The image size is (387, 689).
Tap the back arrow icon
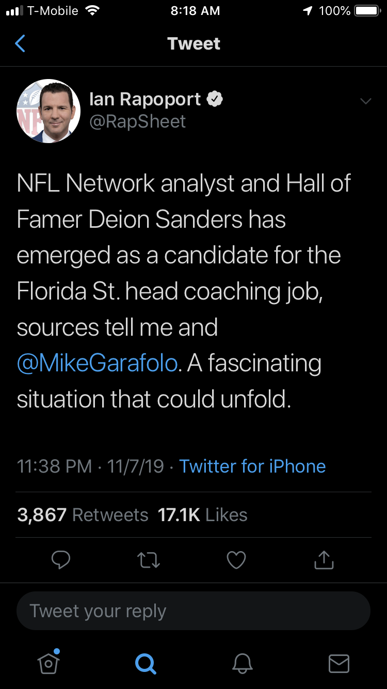tap(20, 44)
